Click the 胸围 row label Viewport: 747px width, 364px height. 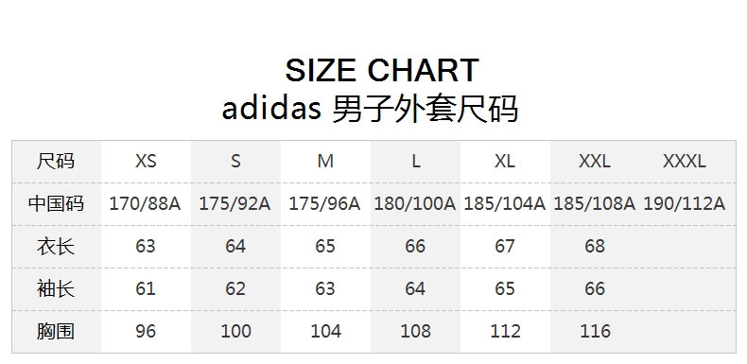click(x=56, y=331)
